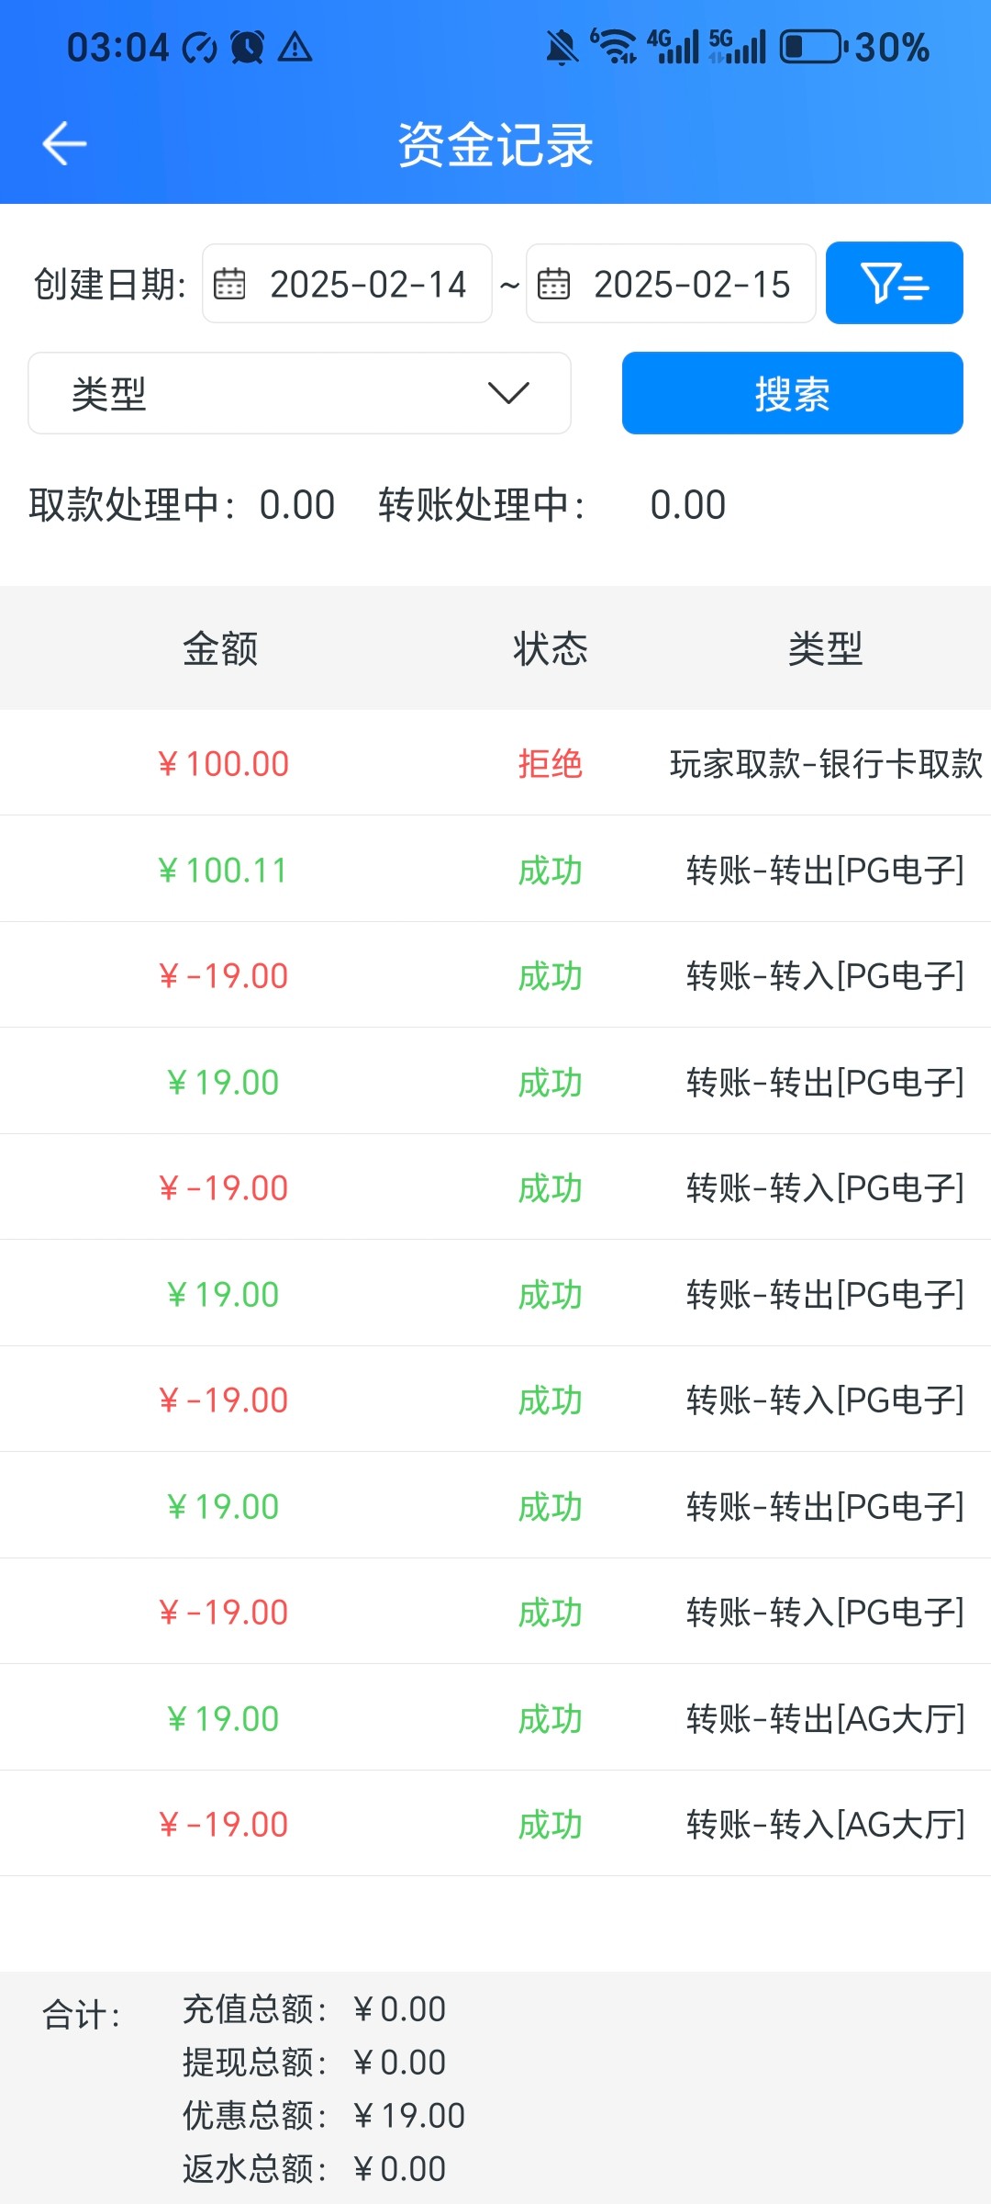Click the 状态 column header
The height and width of the screenshot is (2204, 991).
[x=550, y=648]
